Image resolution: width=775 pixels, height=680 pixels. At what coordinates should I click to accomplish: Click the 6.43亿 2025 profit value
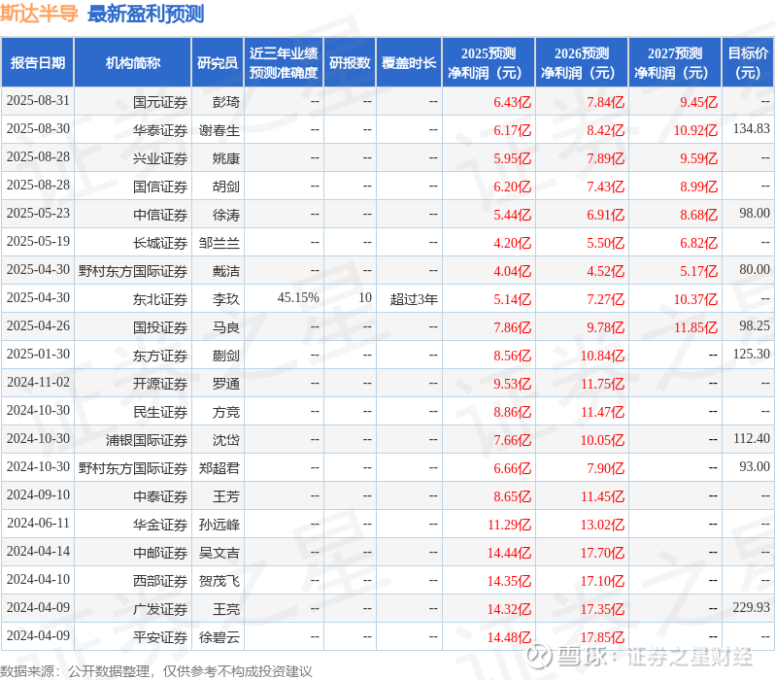(512, 102)
